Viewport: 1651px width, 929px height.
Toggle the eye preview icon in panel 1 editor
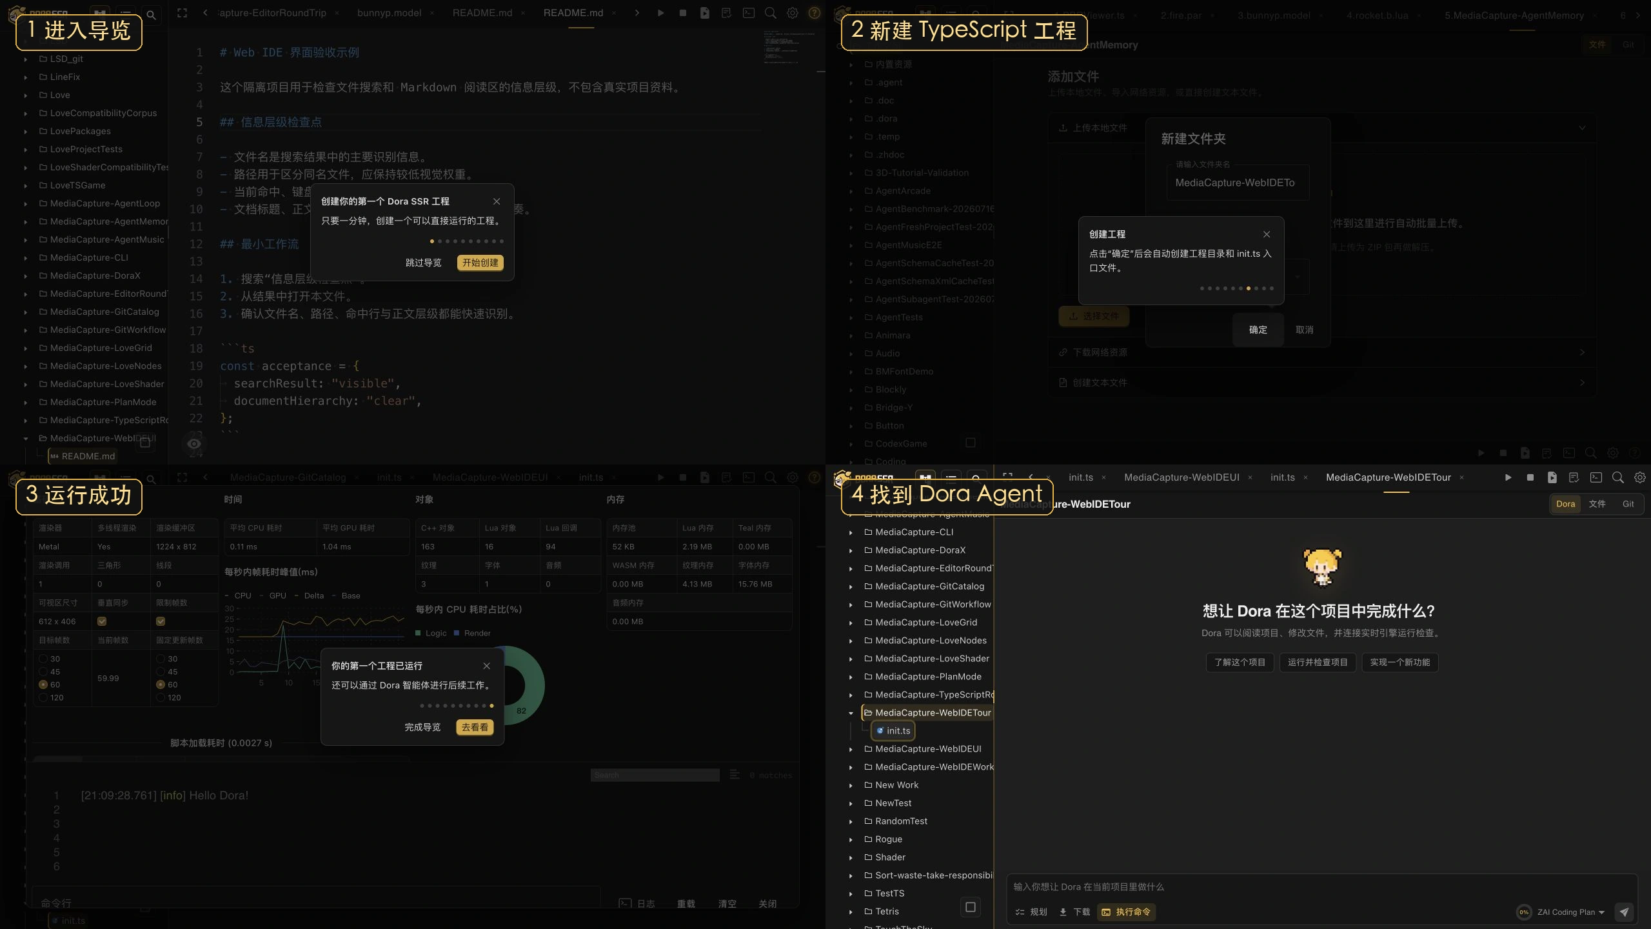[194, 443]
